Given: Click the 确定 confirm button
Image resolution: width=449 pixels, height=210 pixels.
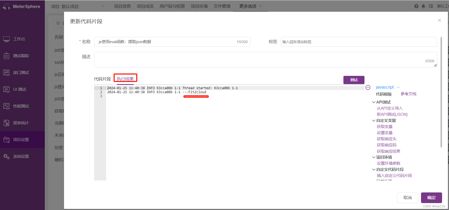Looking at the screenshot, I should click(x=431, y=198).
